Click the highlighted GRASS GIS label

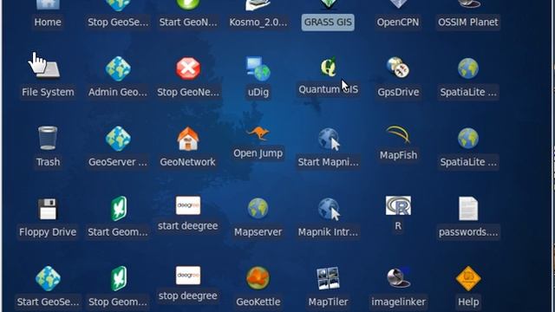coord(328,23)
